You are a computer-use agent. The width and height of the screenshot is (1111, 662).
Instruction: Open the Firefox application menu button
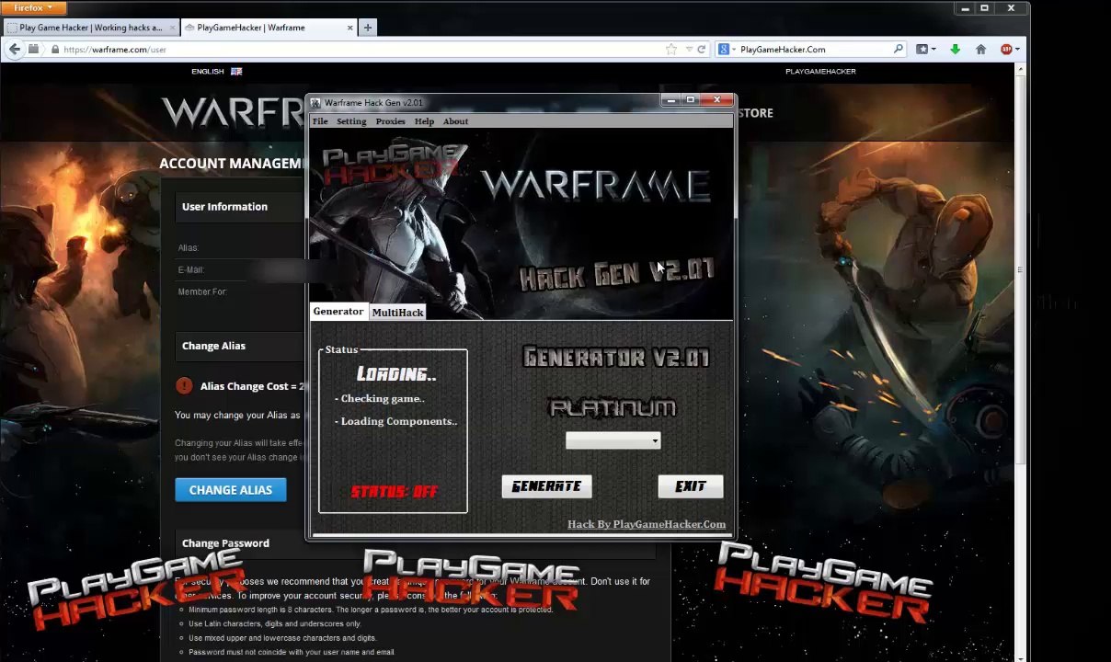coord(32,8)
